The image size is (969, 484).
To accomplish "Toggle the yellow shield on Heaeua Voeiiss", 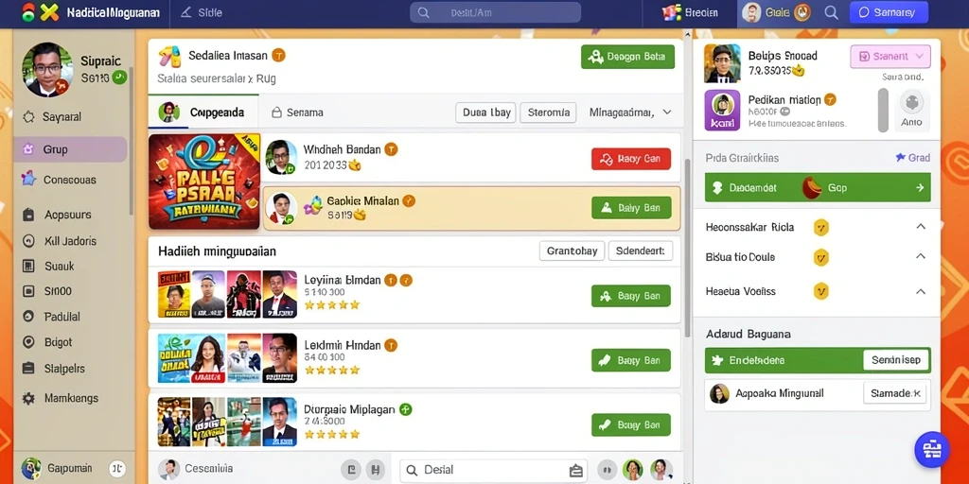I will pyautogui.click(x=820, y=291).
